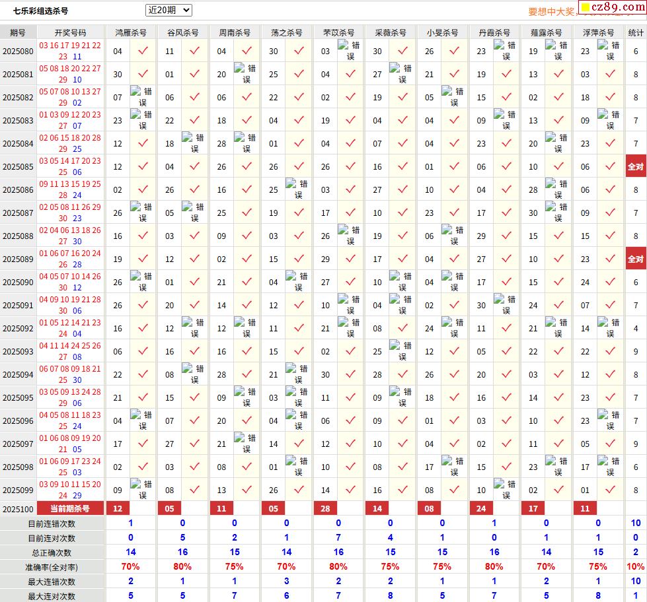
Task: Click the broken 错误 image in 2025086 荡之杀号 cell
Action: pos(297,189)
